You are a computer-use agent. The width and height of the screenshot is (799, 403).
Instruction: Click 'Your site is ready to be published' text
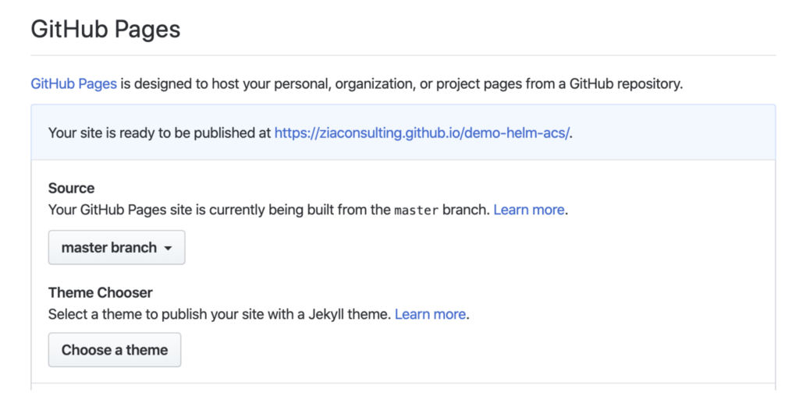159,133
